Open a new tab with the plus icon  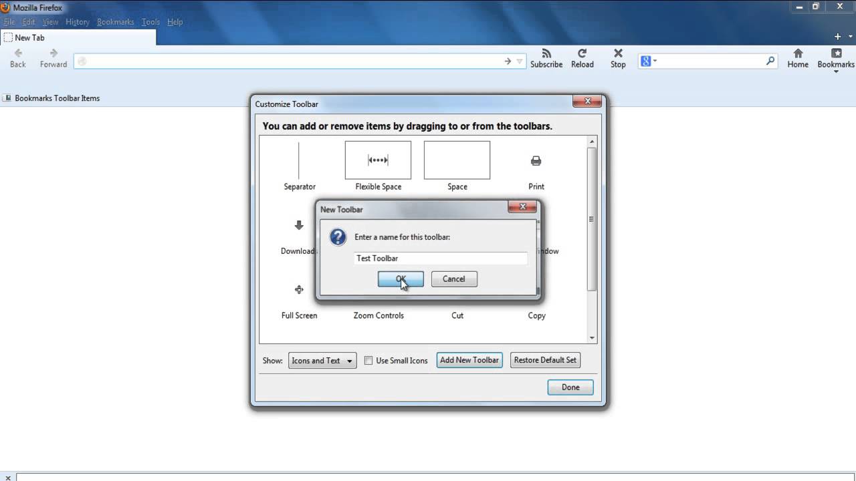point(837,37)
